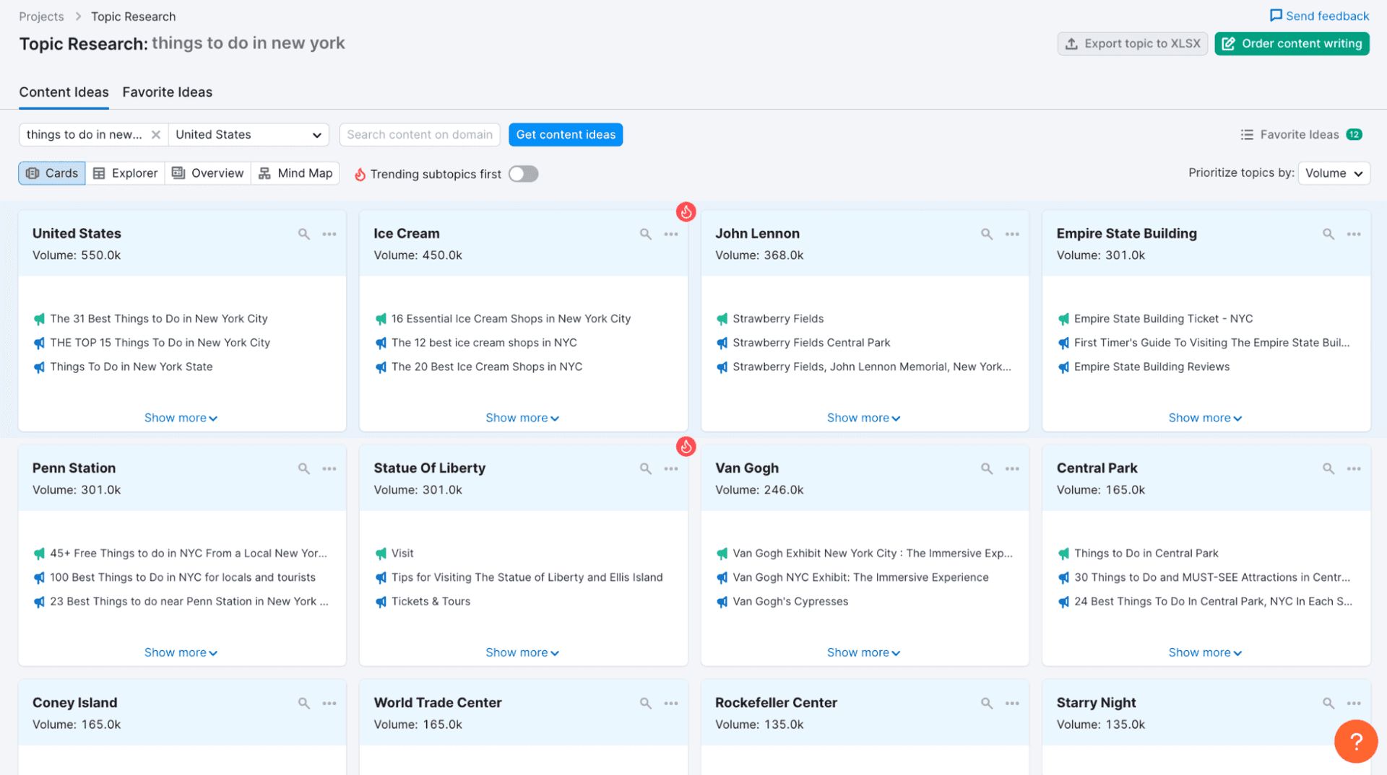The height and width of the screenshot is (775, 1387).
Task: Click Order content writing button
Action: pyautogui.click(x=1292, y=43)
